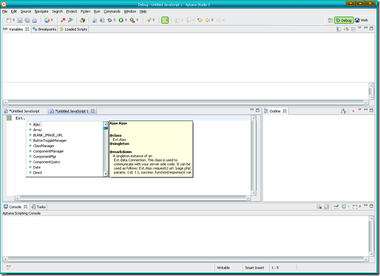Open the color theme wheel icon
Viewport: 380px width, 276px height.
[47, 20]
